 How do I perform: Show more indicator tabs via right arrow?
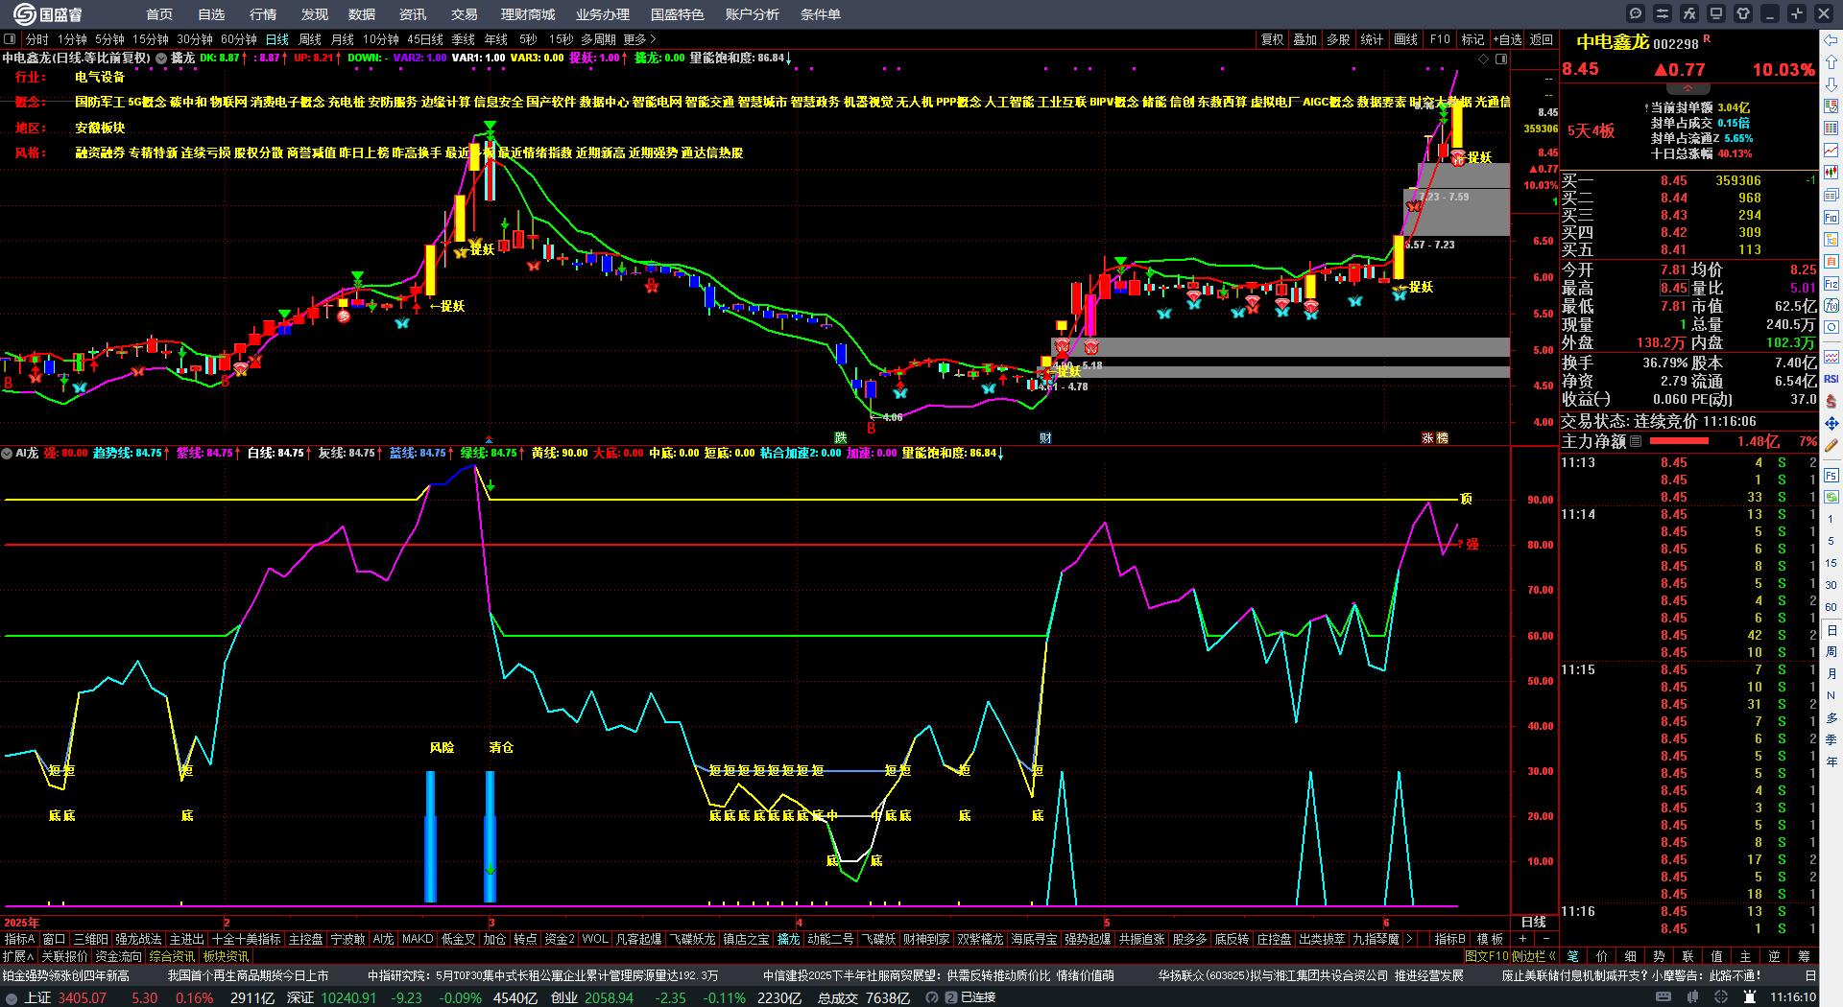coord(1410,939)
